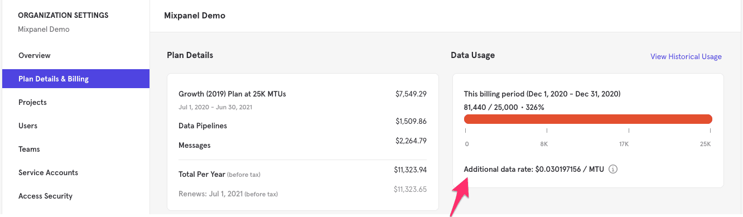Click the Mixpanel Demo organization name in sidebar
This screenshot has width=743, height=217.
44,29
